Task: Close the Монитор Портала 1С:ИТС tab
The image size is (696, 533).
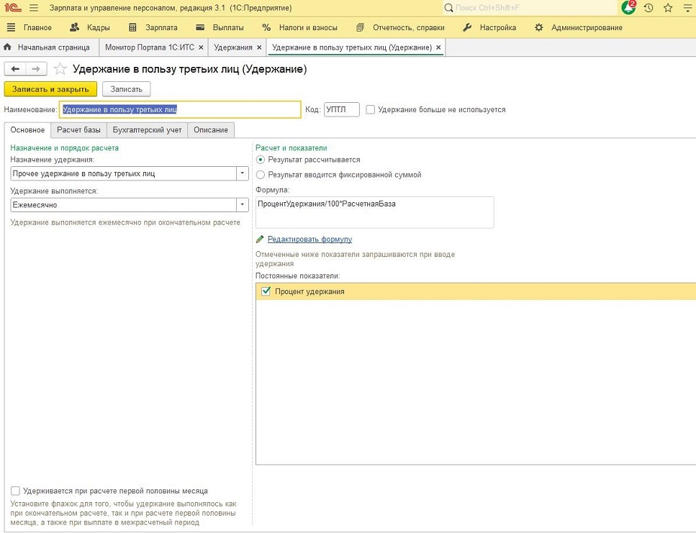Action: pyautogui.click(x=201, y=47)
